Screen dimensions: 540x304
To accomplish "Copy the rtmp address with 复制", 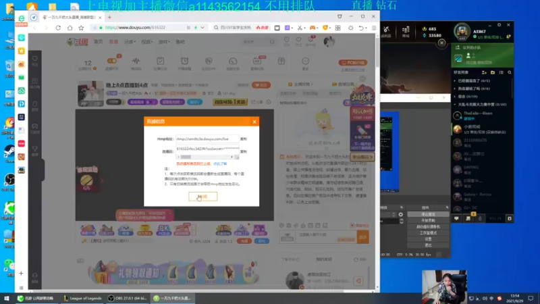I will [x=244, y=139].
